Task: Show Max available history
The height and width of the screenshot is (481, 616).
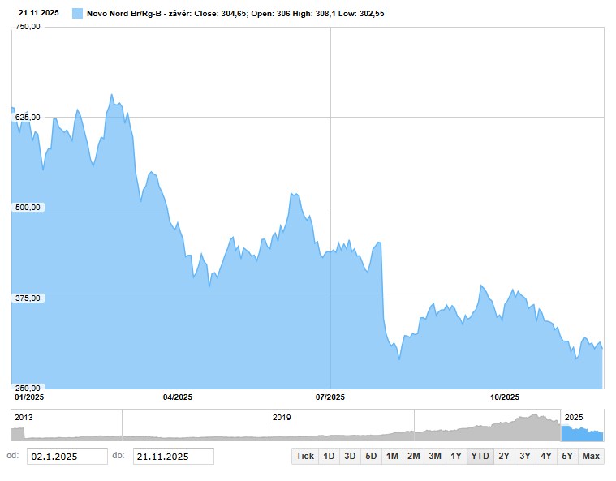Action: click(591, 456)
